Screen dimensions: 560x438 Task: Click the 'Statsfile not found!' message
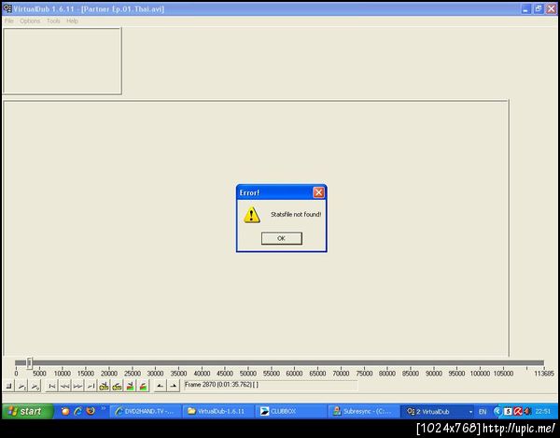pyautogui.click(x=296, y=215)
